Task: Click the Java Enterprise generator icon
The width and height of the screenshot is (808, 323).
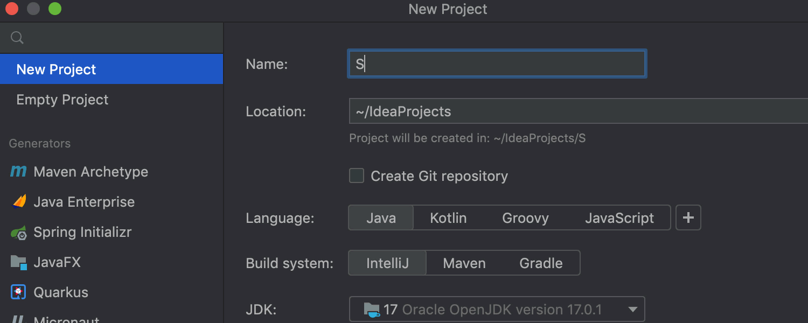Action: point(19,202)
